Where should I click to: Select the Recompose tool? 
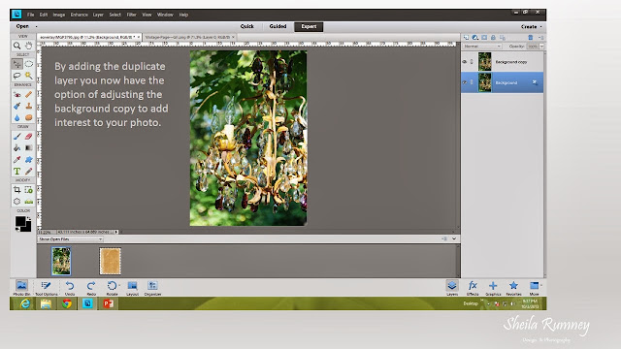pos(28,190)
